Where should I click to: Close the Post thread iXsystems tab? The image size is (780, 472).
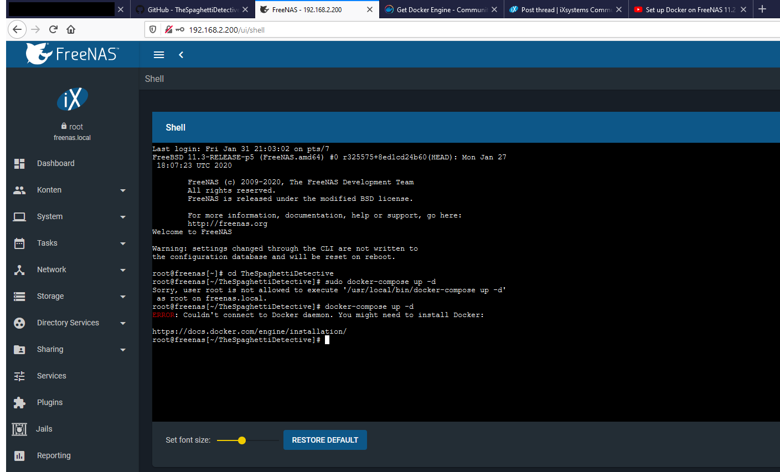point(619,9)
